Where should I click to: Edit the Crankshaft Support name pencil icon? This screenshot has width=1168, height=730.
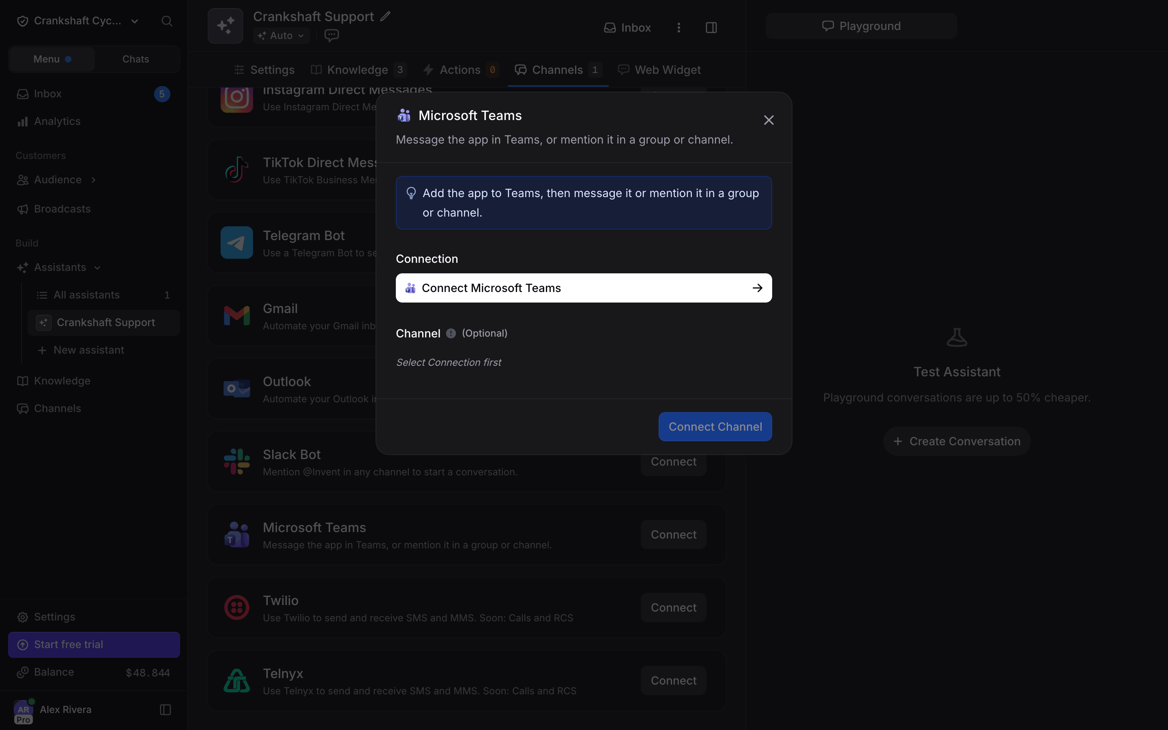click(385, 16)
